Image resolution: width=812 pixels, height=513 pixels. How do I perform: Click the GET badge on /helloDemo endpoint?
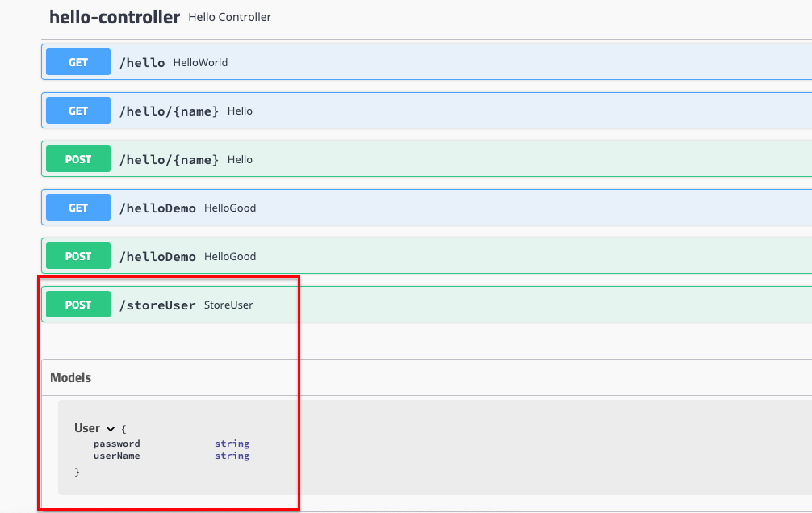pos(77,207)
